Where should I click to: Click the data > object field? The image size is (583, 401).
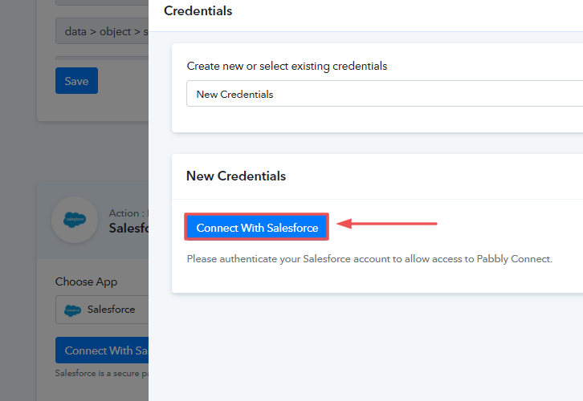[102, 31]
